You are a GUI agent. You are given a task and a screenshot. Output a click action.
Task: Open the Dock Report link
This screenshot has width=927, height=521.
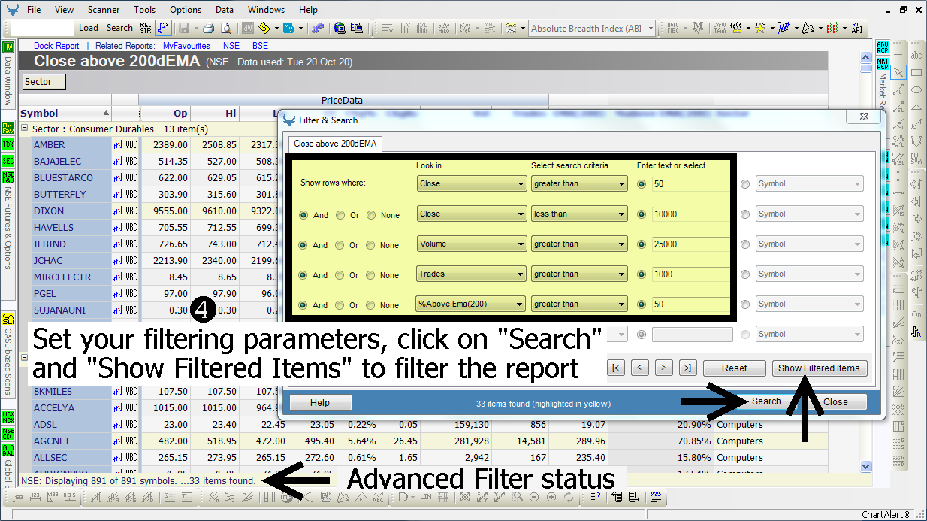(56, 46)
